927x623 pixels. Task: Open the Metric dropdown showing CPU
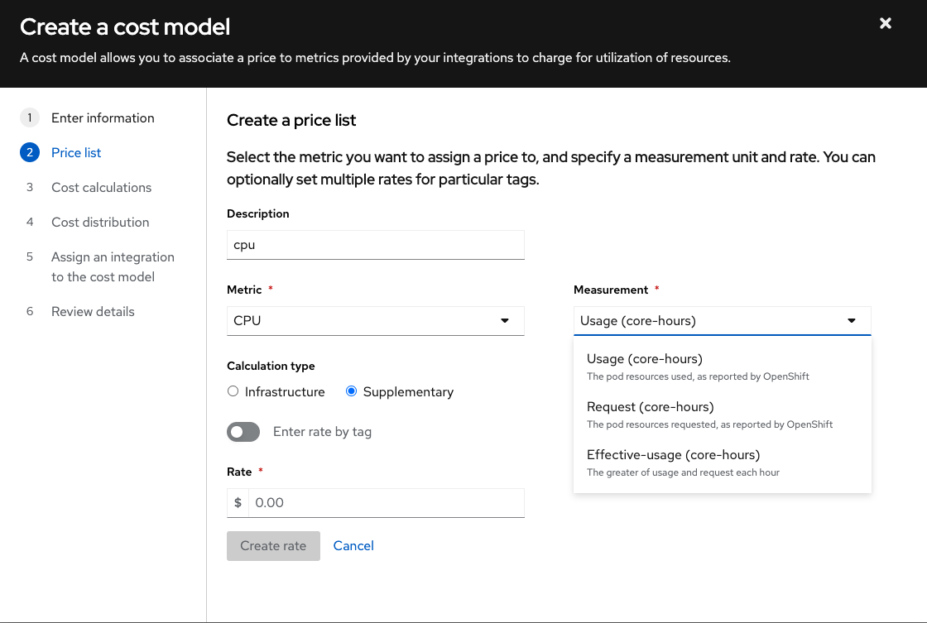376,321
